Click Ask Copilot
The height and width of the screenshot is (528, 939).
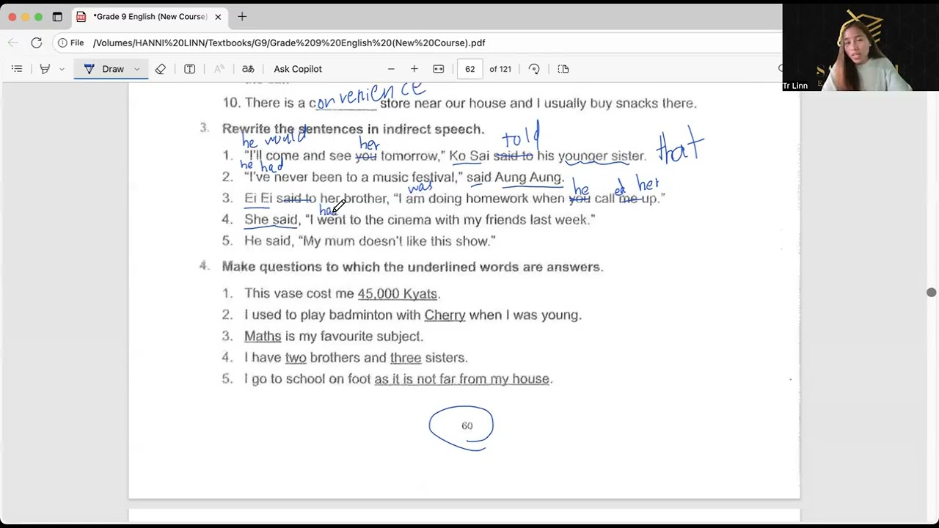point(298,69)
